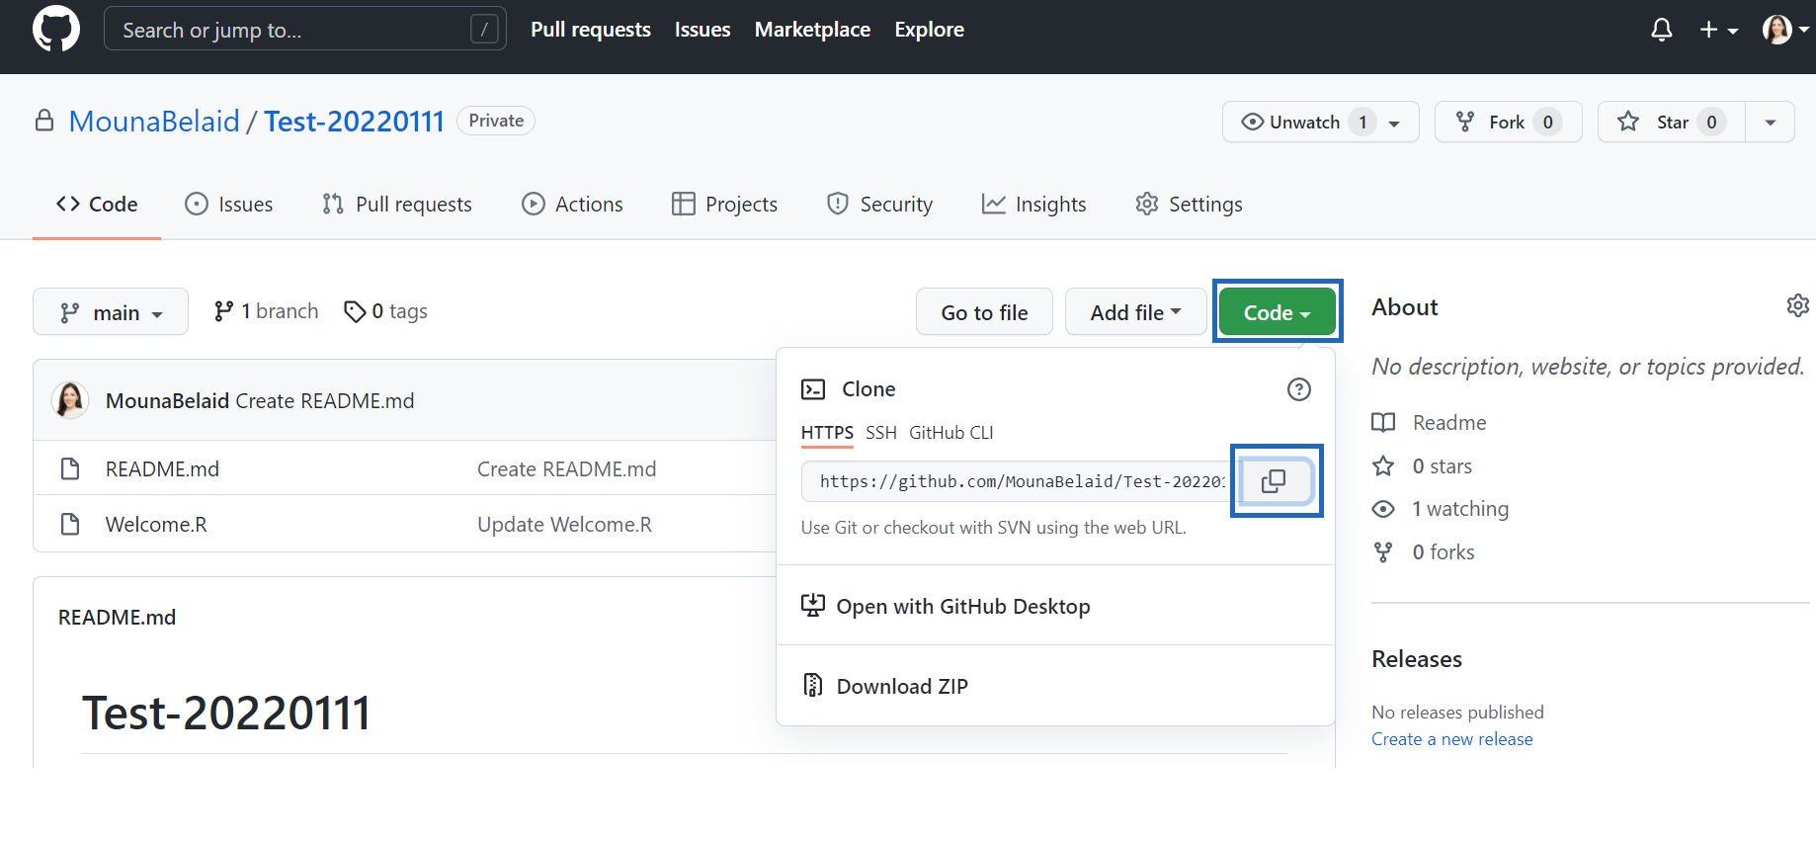Edit About section gear icon
This screenshot has width=1816, height=842.
[1798, 305]
